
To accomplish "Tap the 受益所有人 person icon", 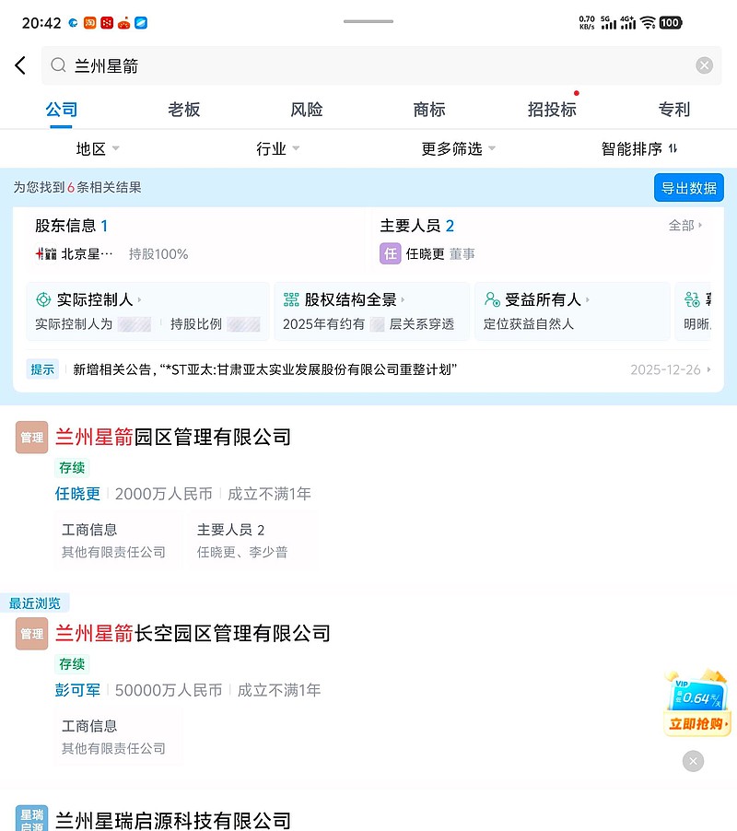I will pyautogui.click(x=492, y=300).
